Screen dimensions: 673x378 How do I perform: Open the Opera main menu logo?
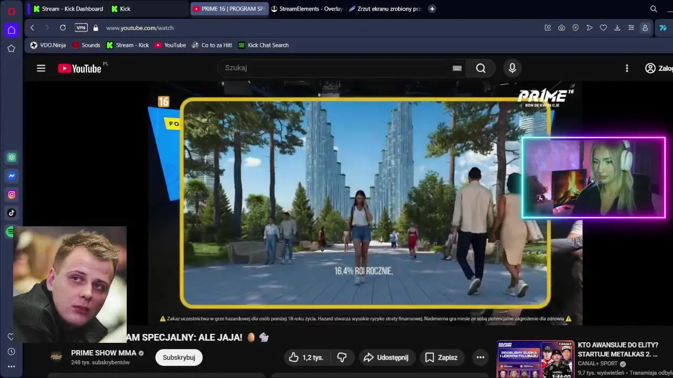[11, 11]
